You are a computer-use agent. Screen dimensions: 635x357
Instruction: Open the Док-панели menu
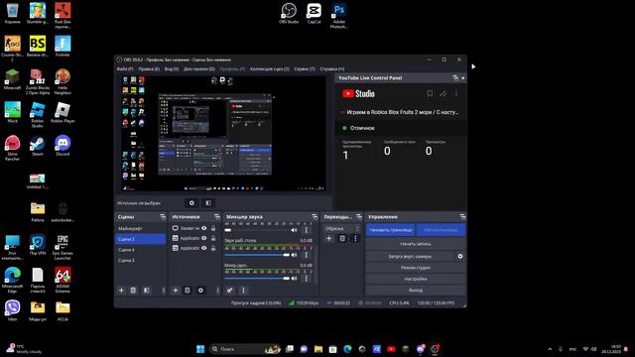(x=198, y=68)
